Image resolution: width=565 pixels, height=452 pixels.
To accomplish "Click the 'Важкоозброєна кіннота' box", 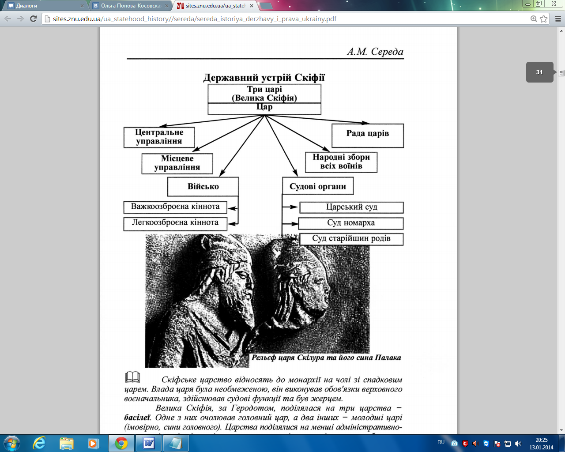I will (175, 207).
